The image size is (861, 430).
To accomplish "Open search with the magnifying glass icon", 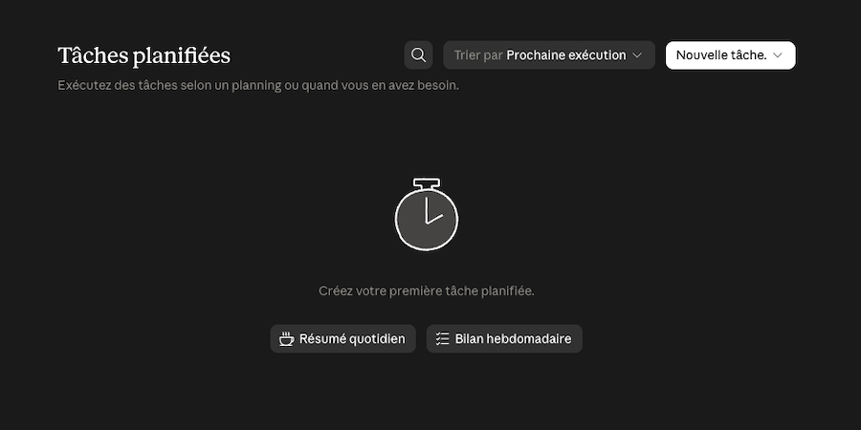I will 418,55.
